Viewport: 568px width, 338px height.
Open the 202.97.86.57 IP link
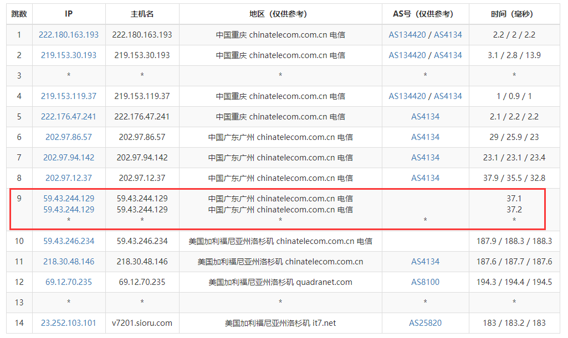coord(69,137)
